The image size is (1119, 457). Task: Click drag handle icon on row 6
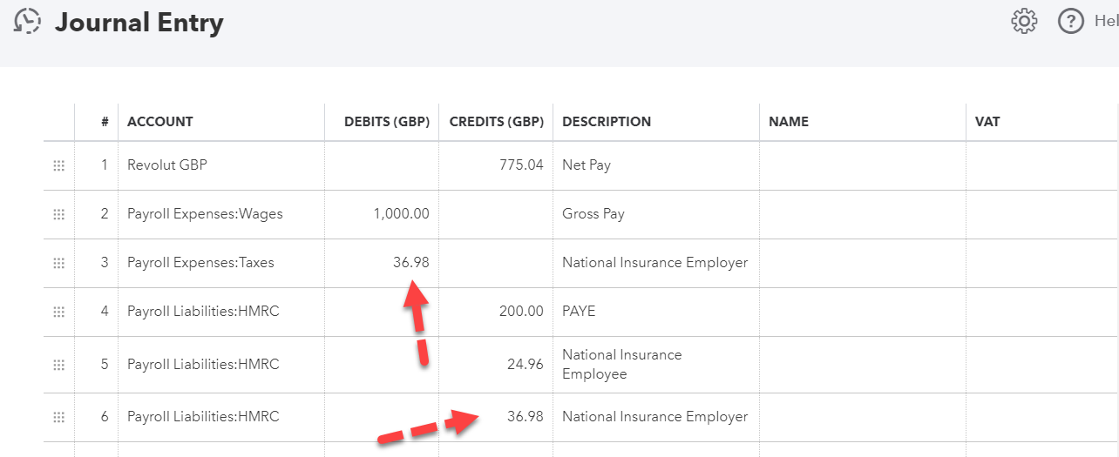click(59, 417)
